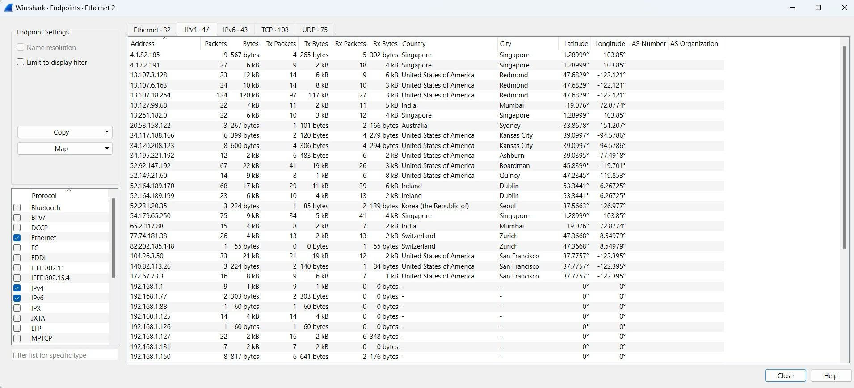Sort by the Tx Bytes column header
Screen dimensions: 854x388
(x=315, y=43)
